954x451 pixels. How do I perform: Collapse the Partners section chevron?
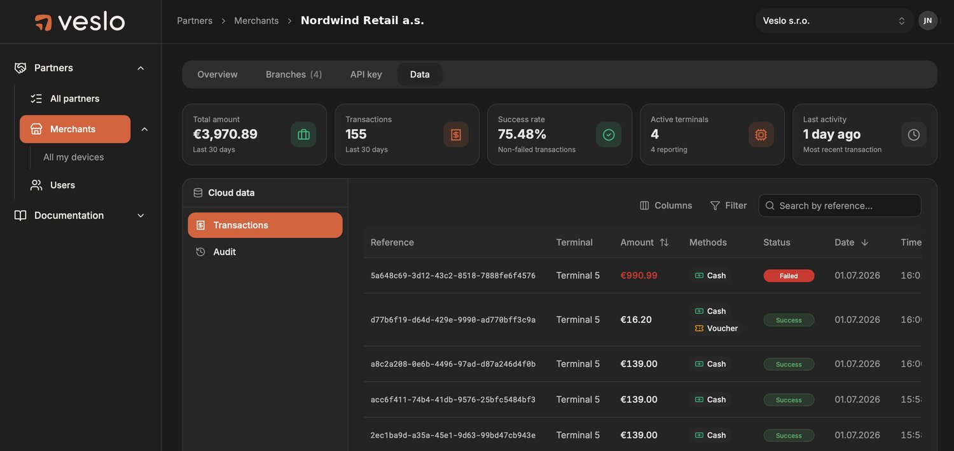(x=141, y=68)
